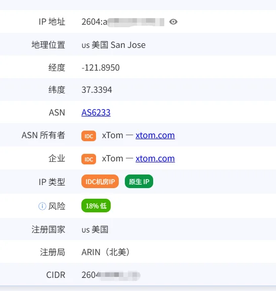This screenshot has width=276, height=291.
Task: Click the latitude value 37.3394
Action: click(97, 90)
